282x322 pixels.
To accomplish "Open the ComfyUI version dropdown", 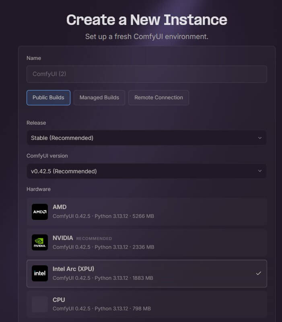I will pos(147,171).
